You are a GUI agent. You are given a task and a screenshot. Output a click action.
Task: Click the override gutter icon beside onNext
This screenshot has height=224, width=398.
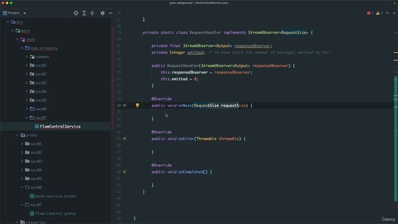(124, 105)
